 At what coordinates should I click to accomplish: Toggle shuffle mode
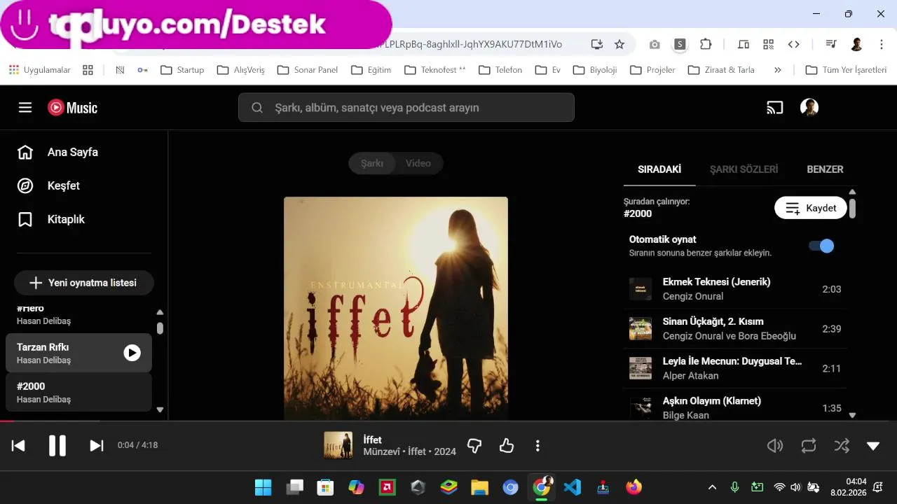[x=842, y=446]
